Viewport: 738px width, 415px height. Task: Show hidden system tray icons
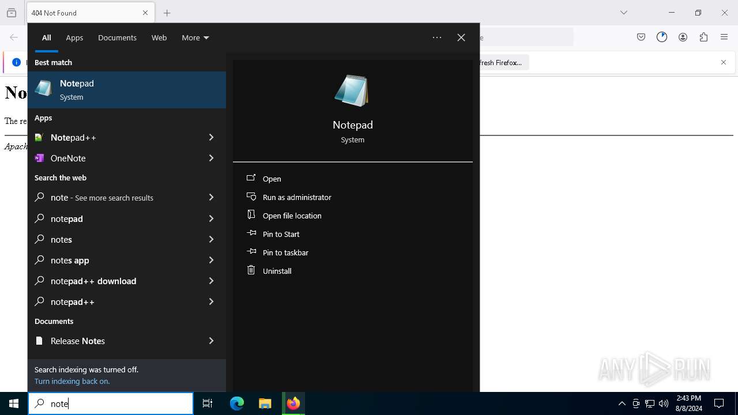point(622,403)
